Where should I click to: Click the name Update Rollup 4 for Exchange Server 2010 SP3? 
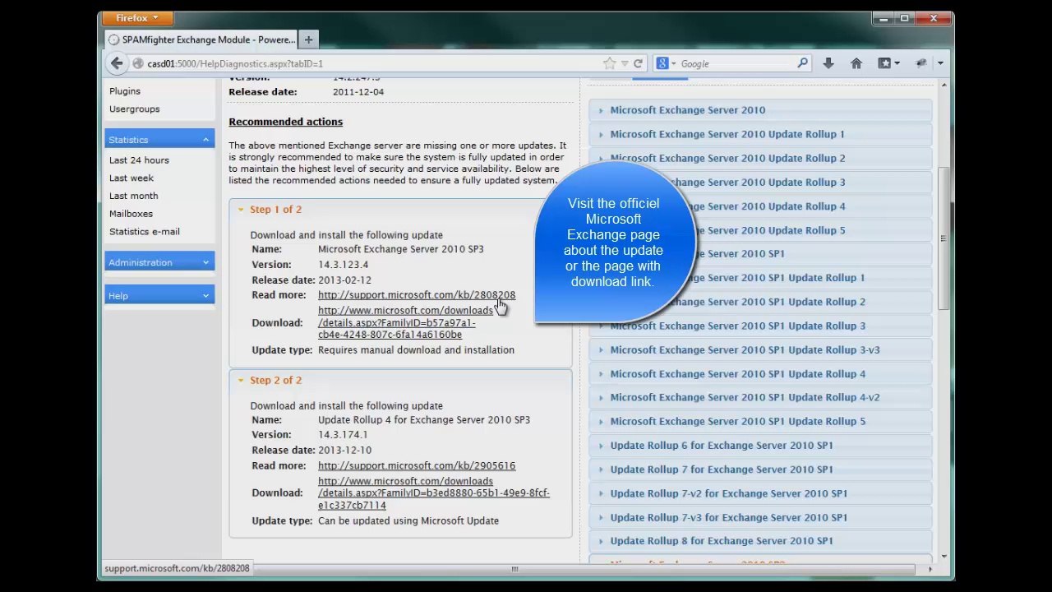coord(424,420)
